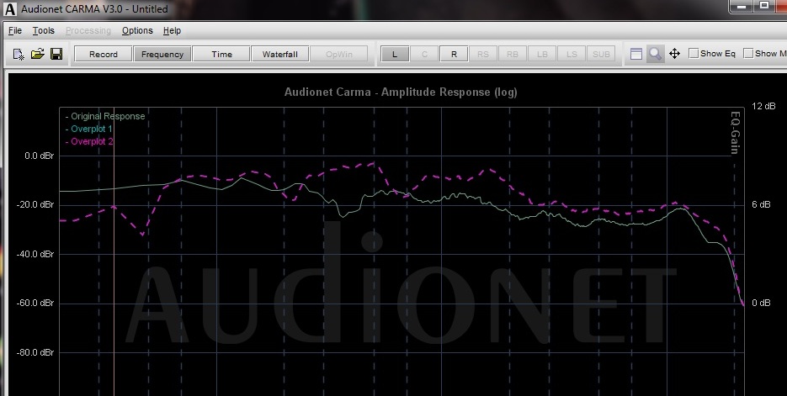Expand the Options menu
This screenshot has height=396, width=787.
pyautogui.click(x=137, y=30)
